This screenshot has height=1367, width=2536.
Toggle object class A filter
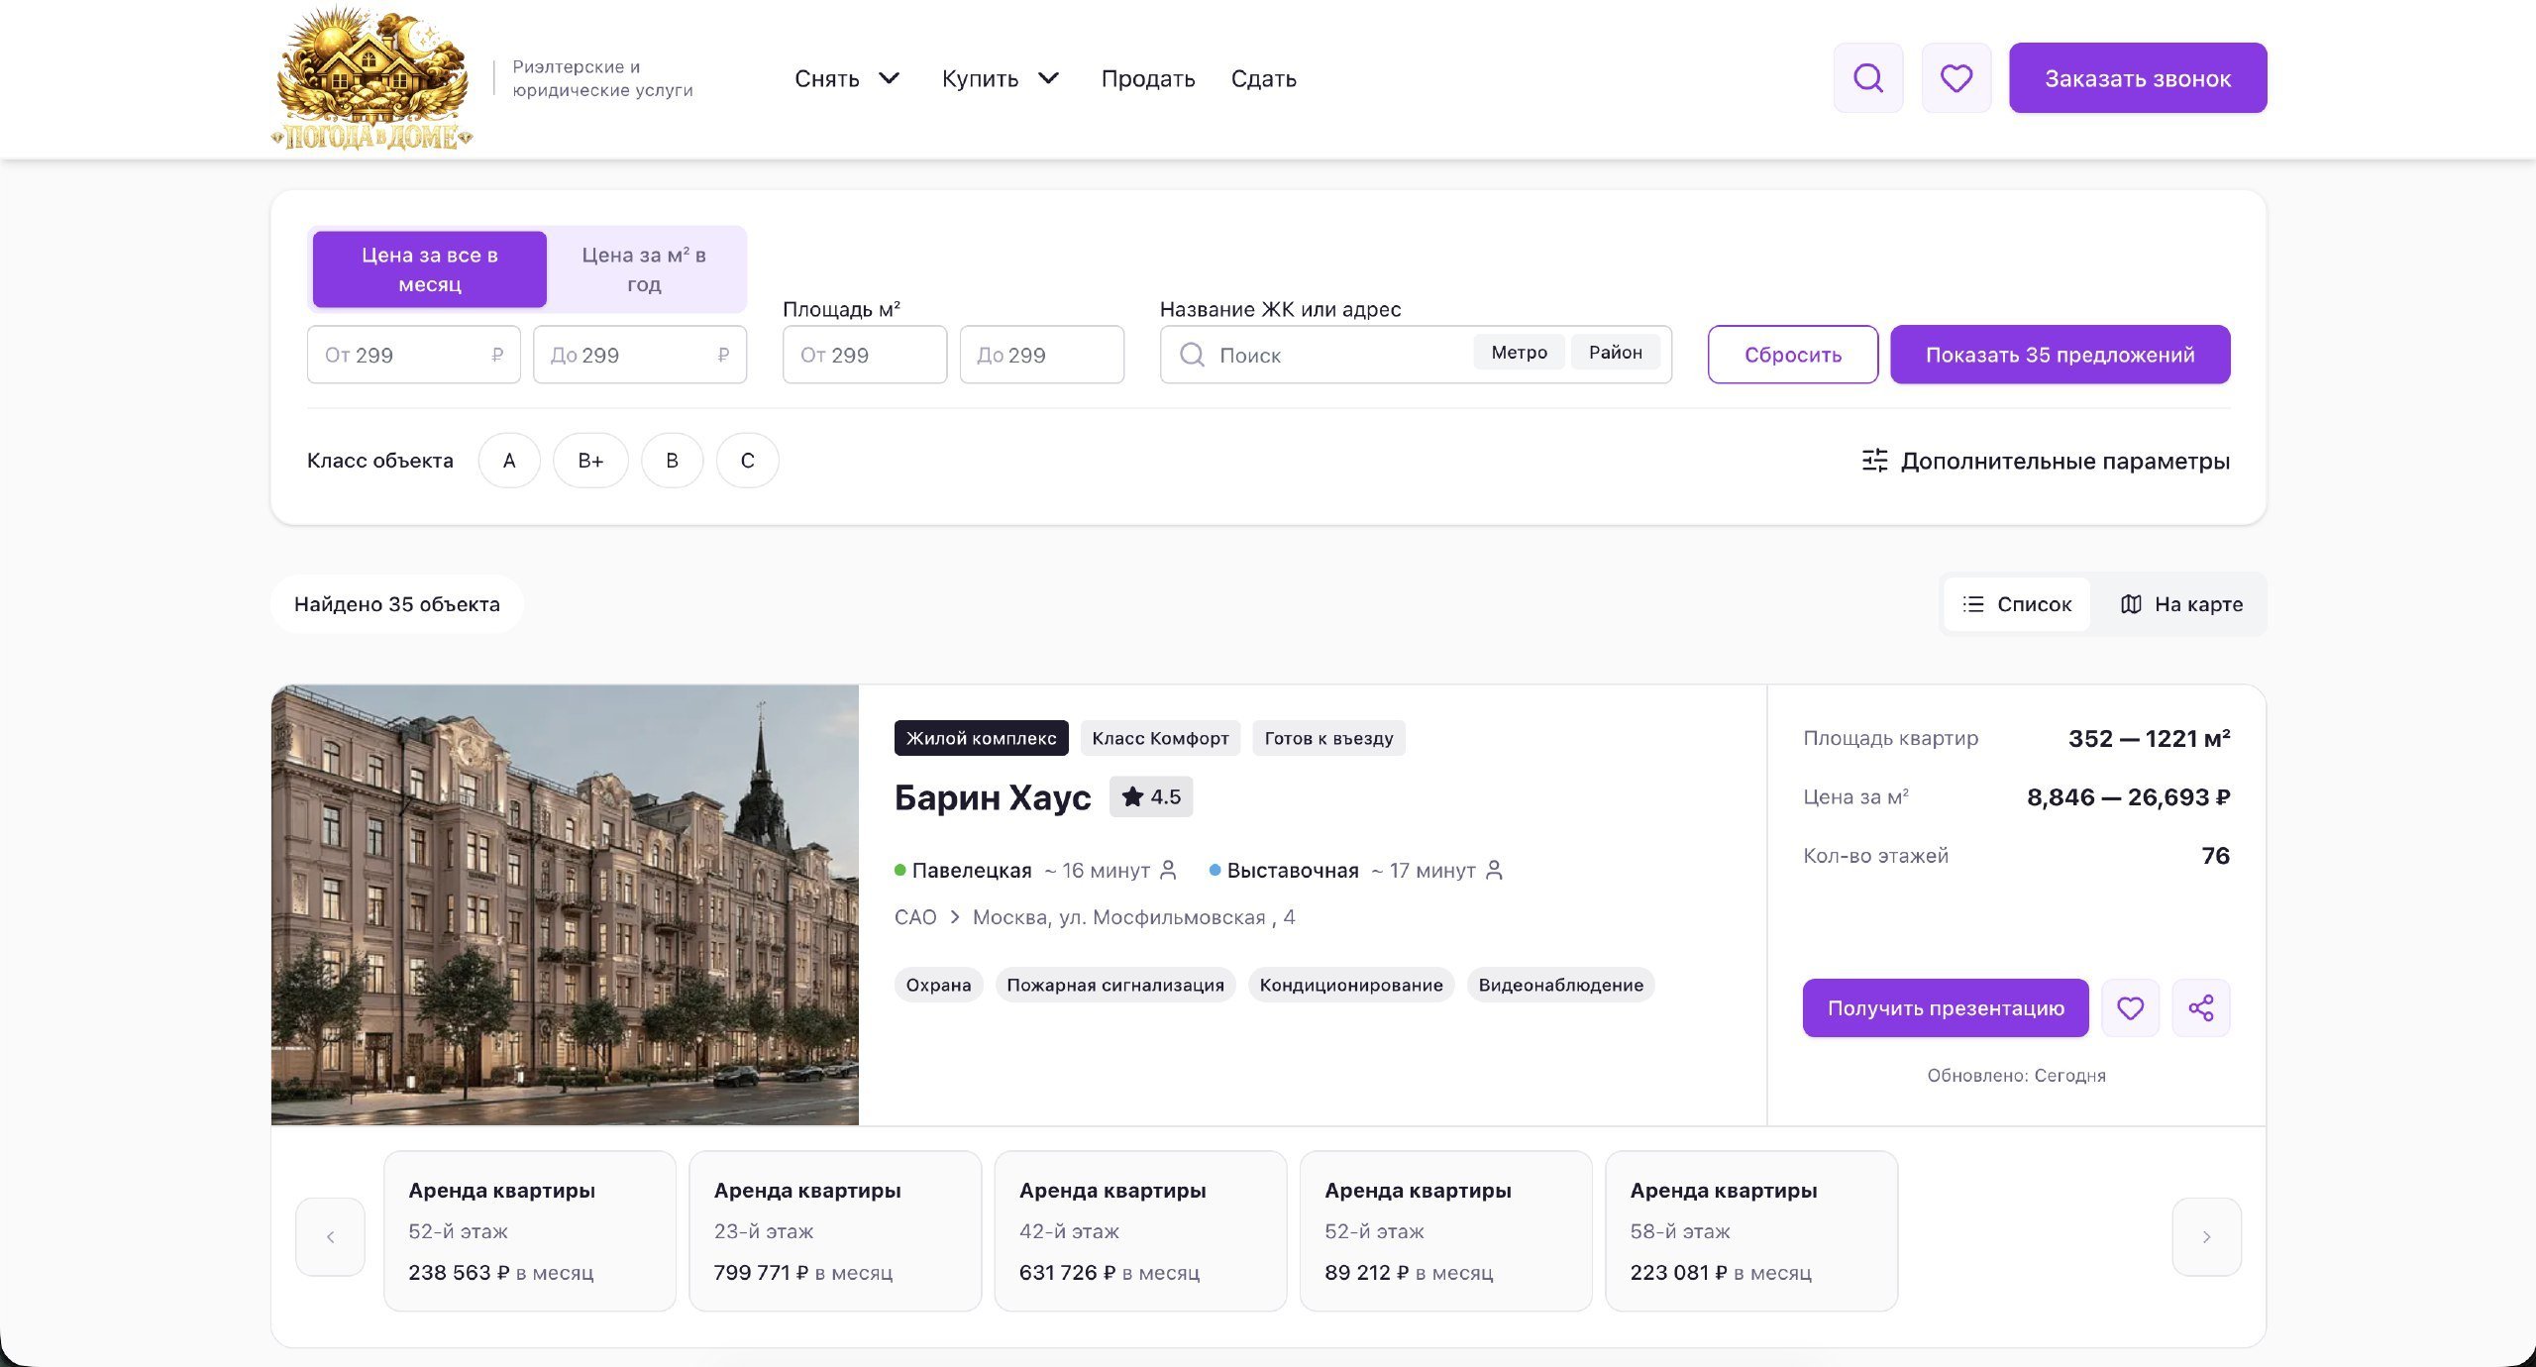(509, 461)
